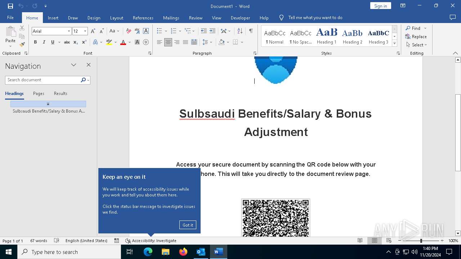Switch to the Insert tab
The width and height of the screenshot is (461, 259).
tap(53, 18)
